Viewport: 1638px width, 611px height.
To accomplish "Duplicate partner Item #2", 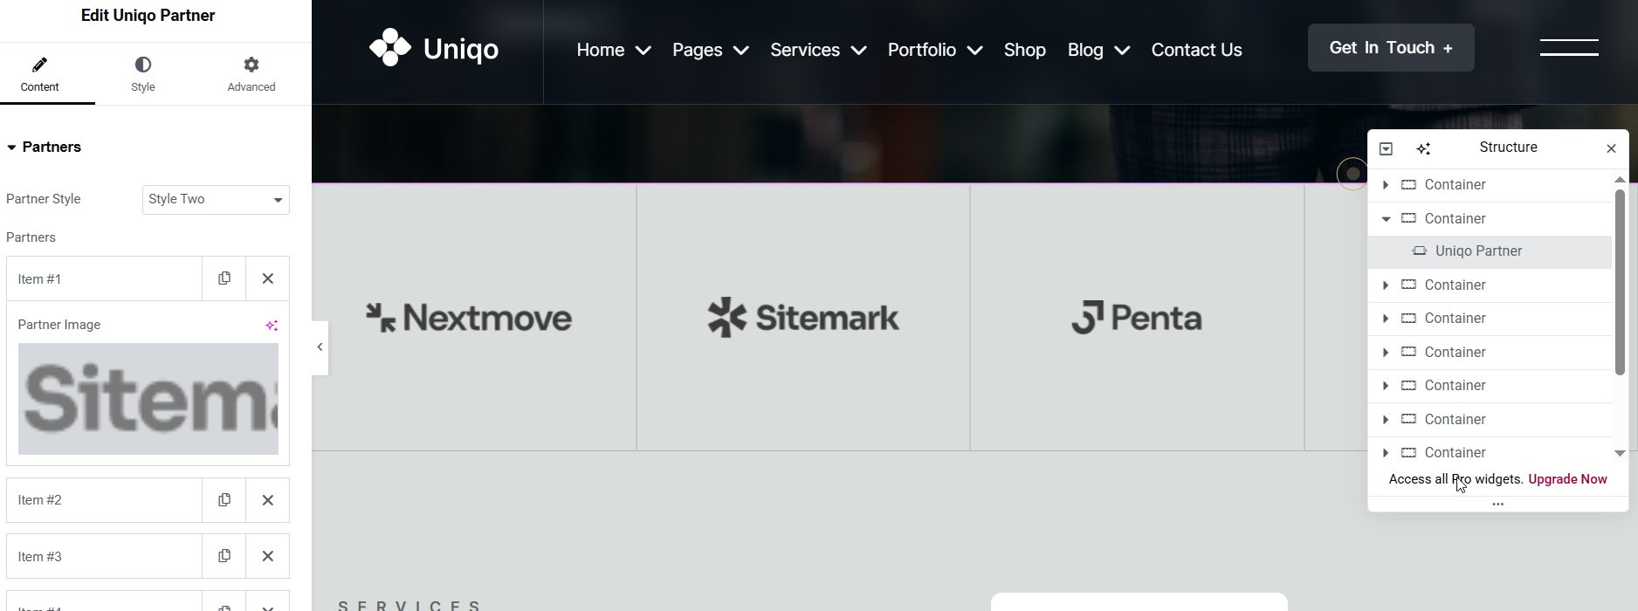I will [224, 500].
